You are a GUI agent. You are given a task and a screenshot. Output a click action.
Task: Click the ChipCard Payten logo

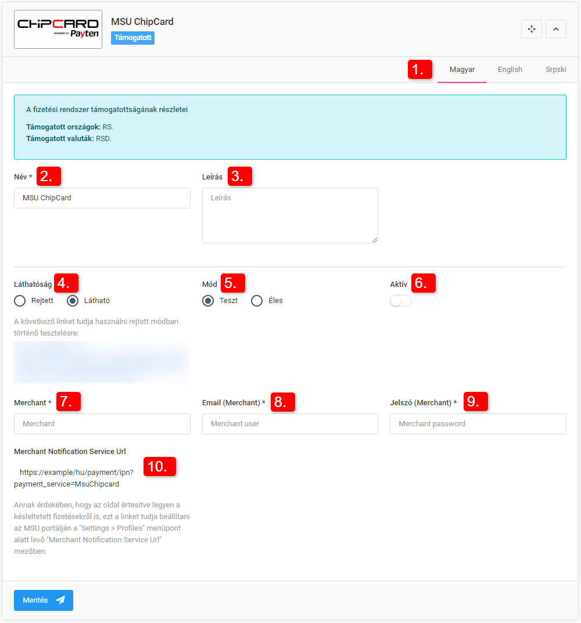click(x=58, y=29)
